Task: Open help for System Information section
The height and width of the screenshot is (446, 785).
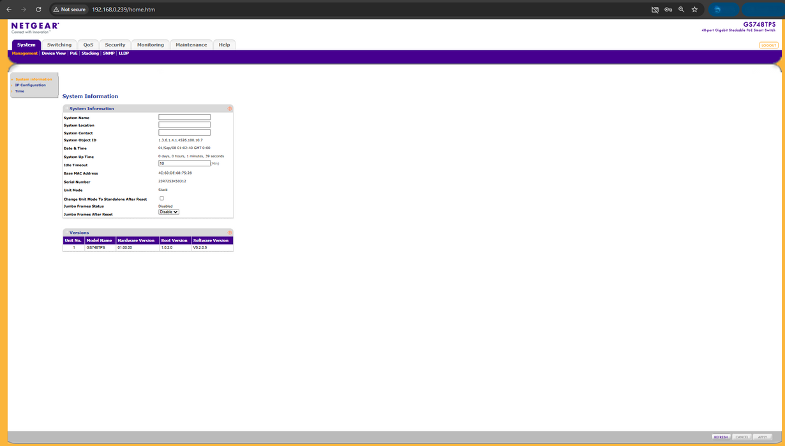Action: (230, 109)
